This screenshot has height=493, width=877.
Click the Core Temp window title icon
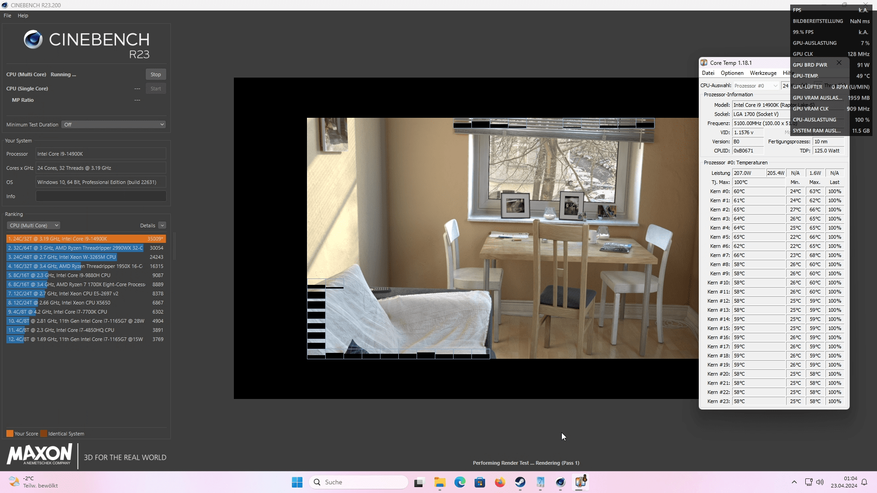(704, 63)
